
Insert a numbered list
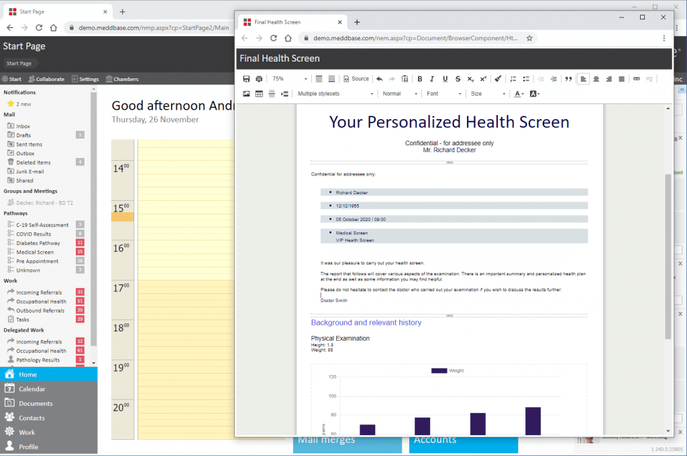[513, 78]
